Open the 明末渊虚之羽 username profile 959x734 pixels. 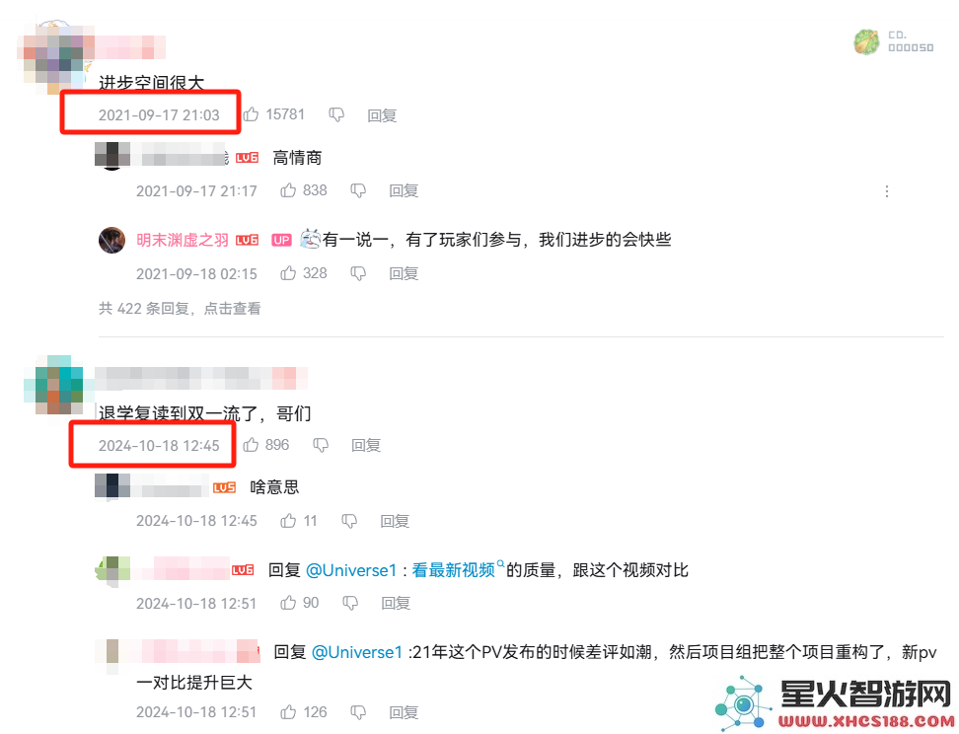coord(183,240)
